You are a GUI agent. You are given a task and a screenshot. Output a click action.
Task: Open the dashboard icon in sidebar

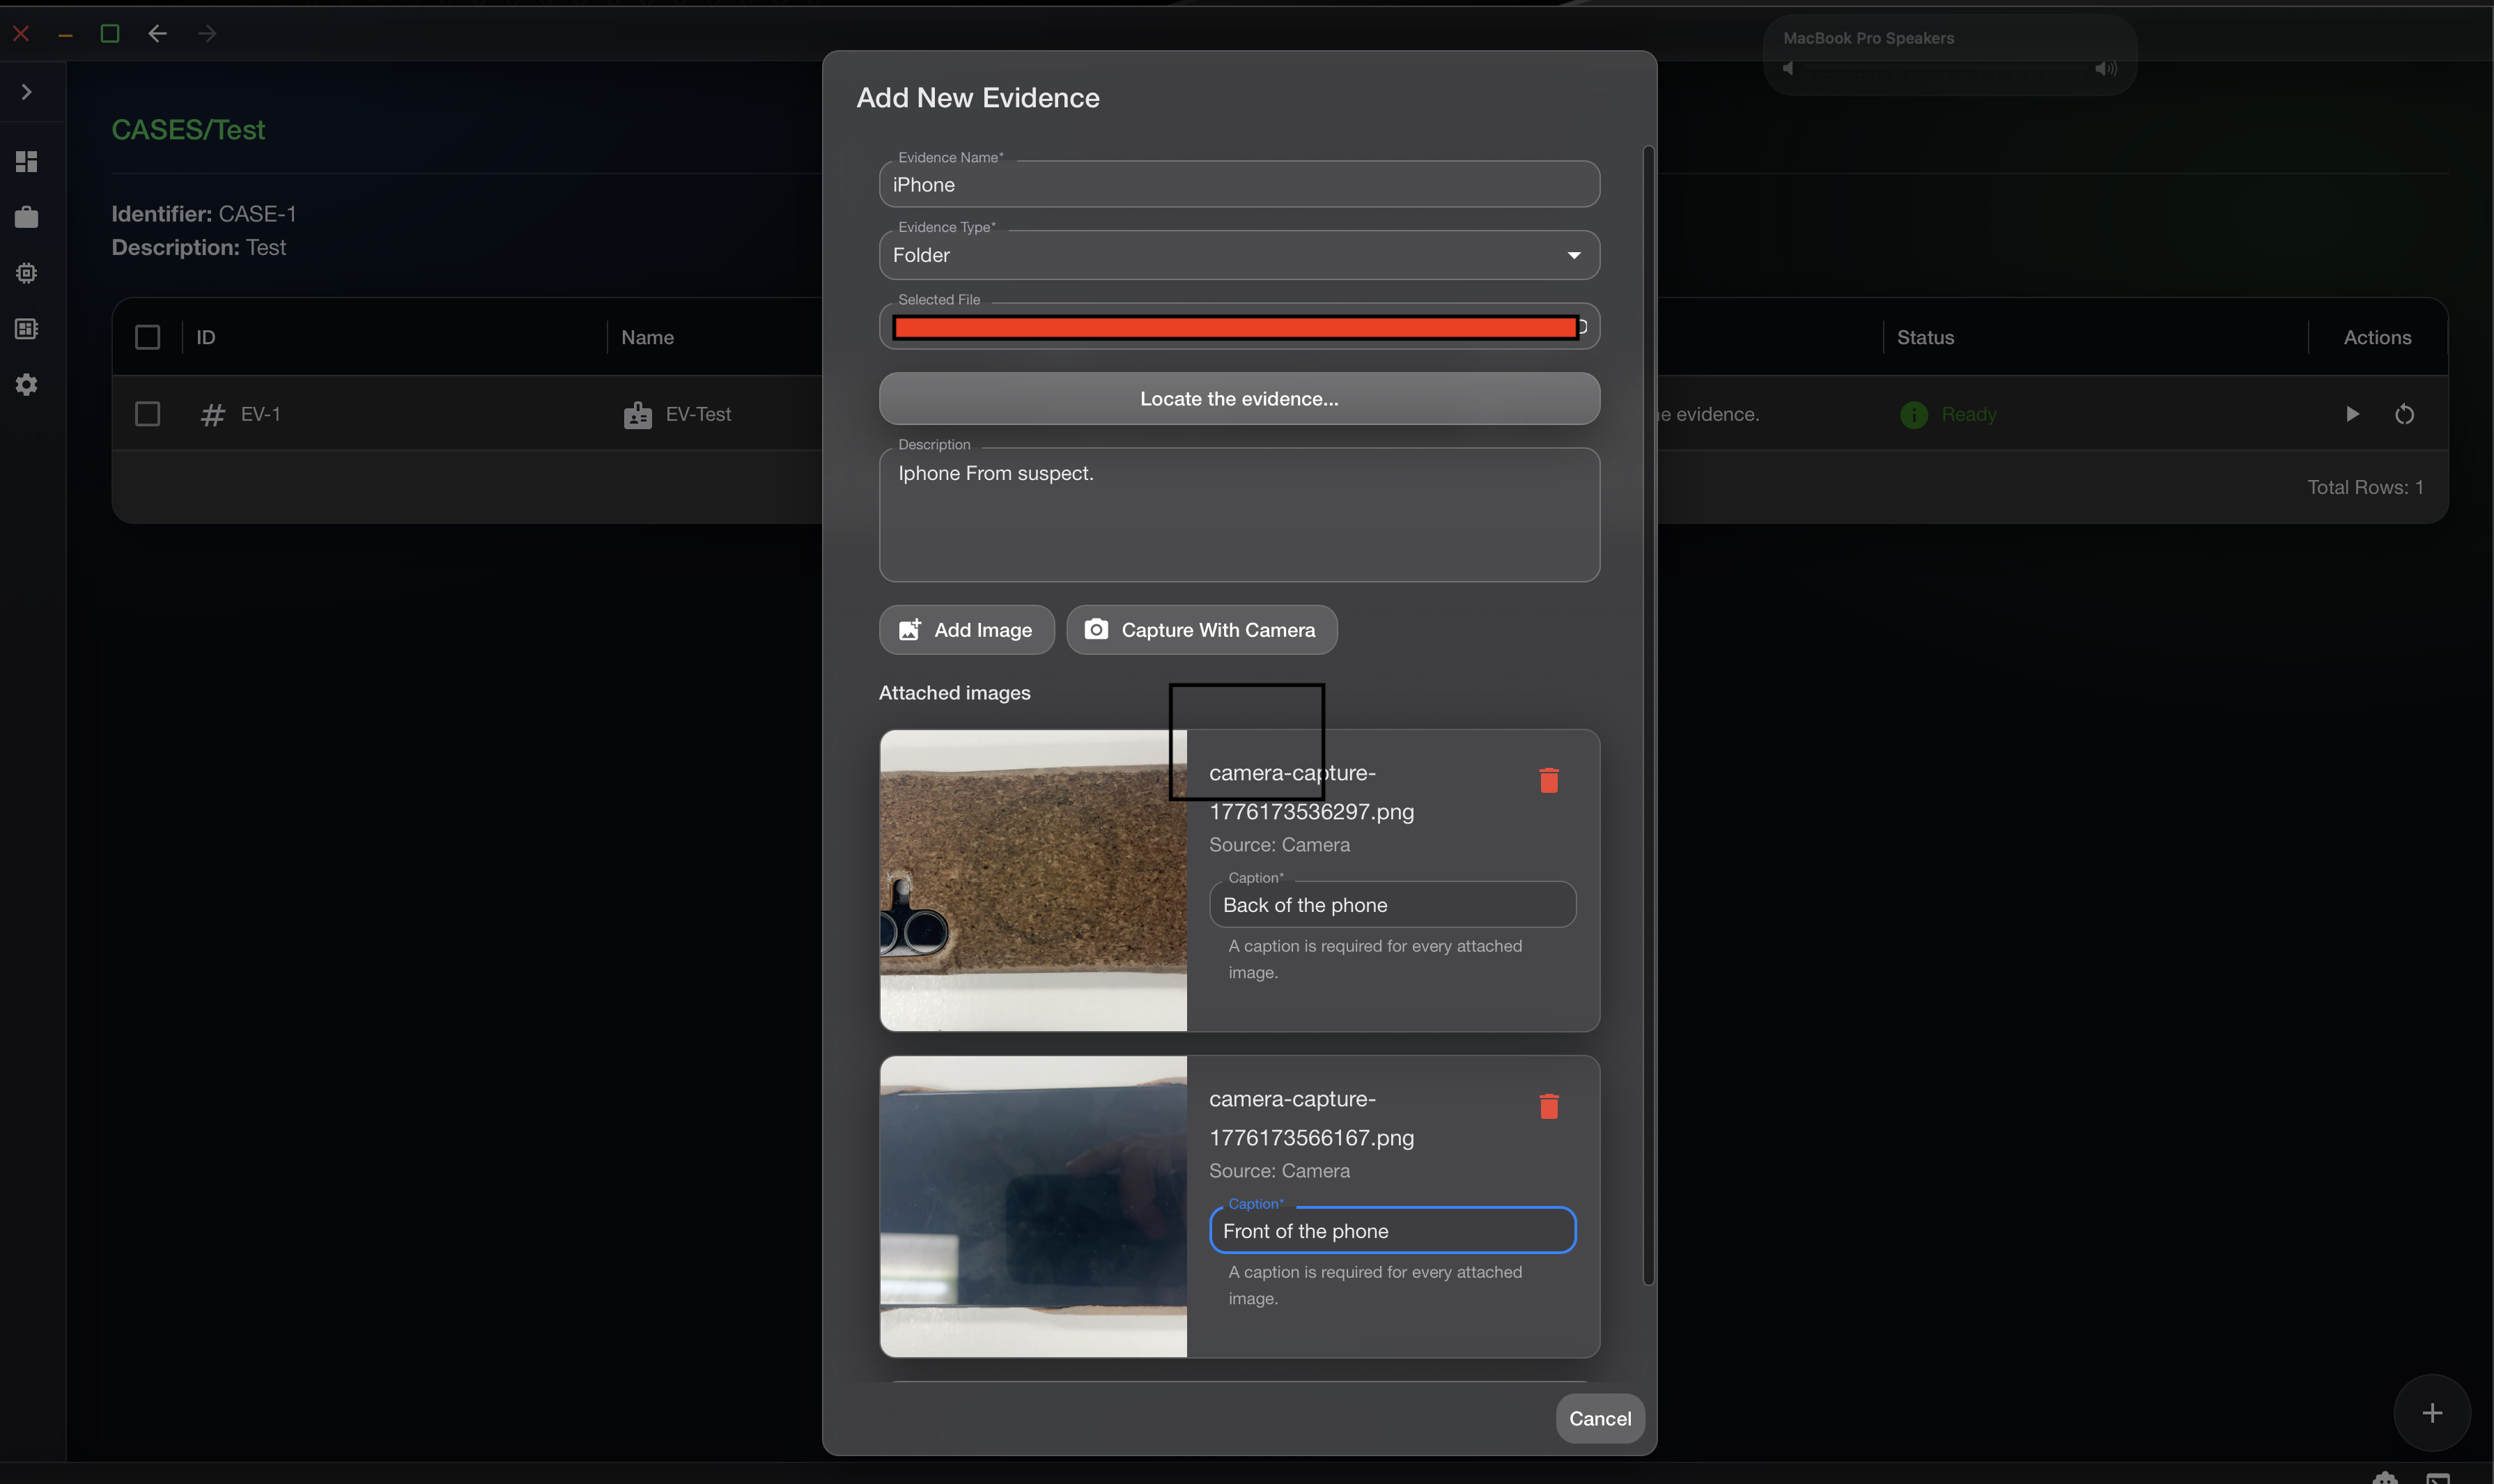point(27,161)
